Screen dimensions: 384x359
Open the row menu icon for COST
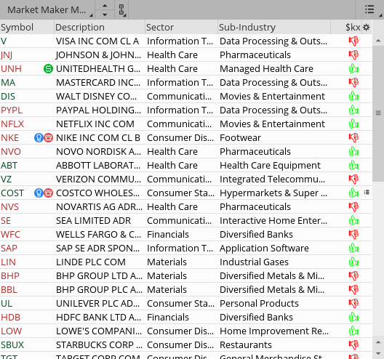367,193
